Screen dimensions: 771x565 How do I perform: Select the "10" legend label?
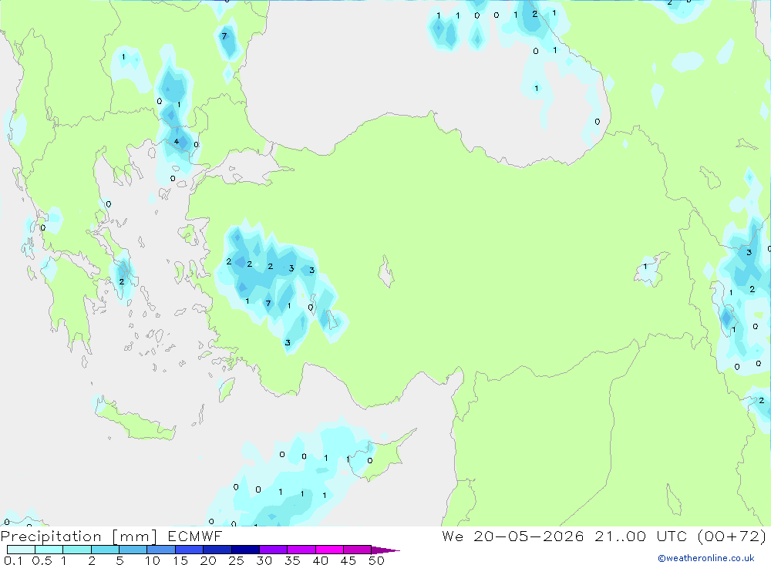[153, 560]
